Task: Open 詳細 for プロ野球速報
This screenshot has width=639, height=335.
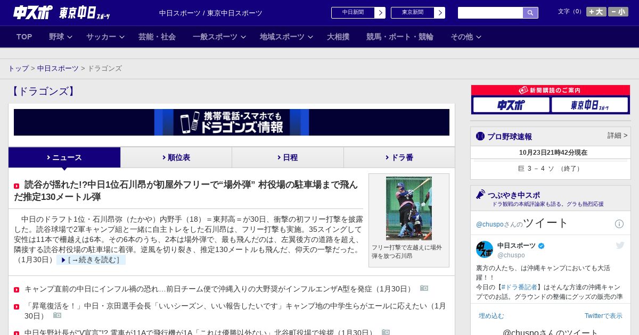Action: (617, 136)
